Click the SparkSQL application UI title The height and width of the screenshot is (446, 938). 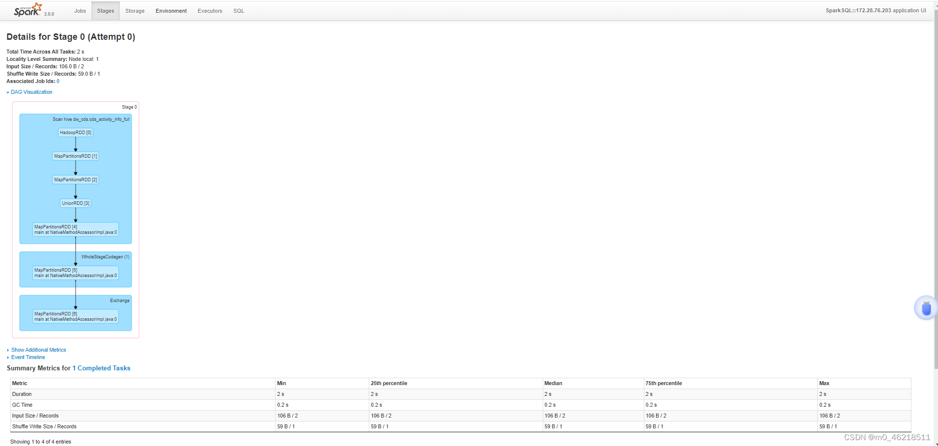[x=876, y=10]
